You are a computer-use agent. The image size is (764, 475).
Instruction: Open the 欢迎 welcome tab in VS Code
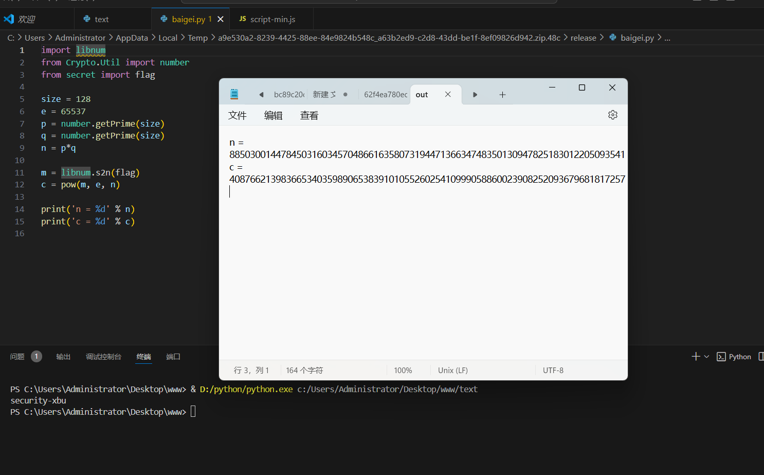pos(26,19)
